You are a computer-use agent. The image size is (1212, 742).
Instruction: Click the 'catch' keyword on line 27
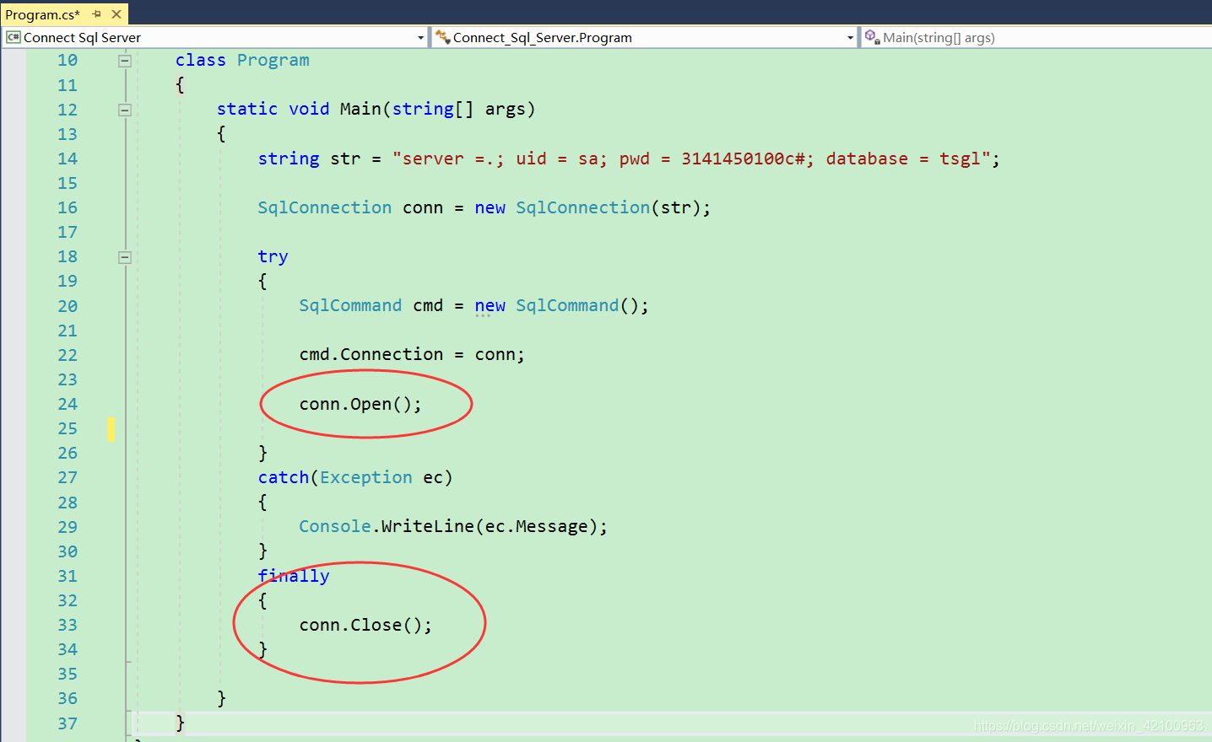284,477
